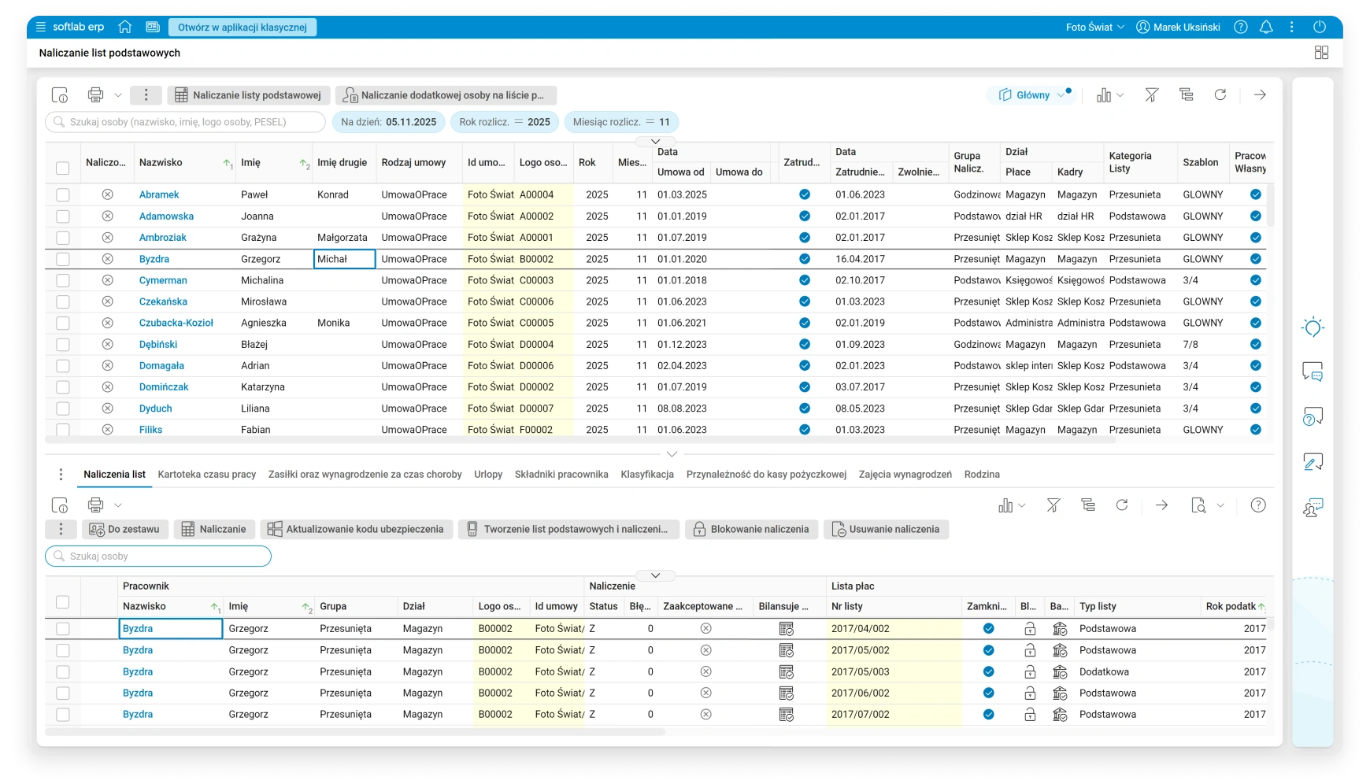The width and height of the screenshot is (1370, 784).
Task: Click the Szukaj osoby search field
Action: [158, 557]
